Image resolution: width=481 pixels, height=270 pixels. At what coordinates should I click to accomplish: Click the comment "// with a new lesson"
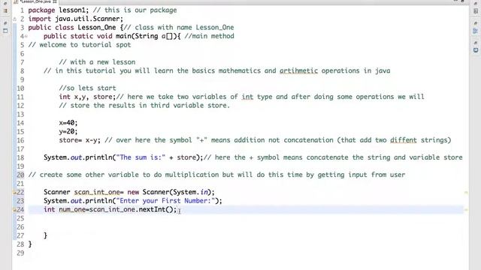click(97, 62)
